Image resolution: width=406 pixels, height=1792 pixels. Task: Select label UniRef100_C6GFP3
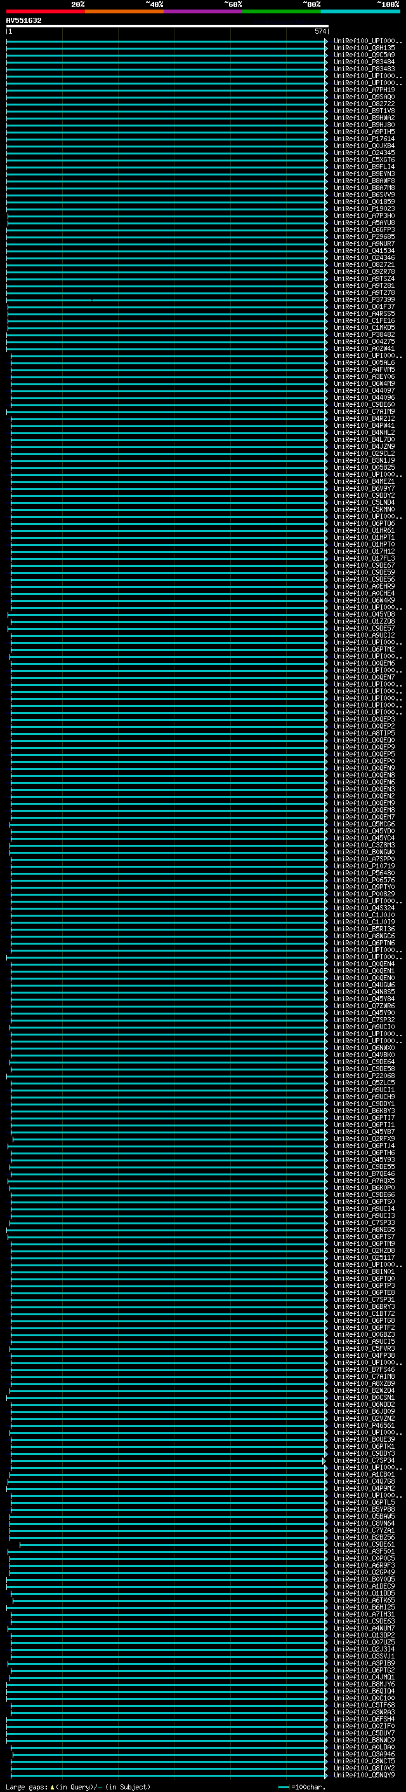(x=364, y=230)
